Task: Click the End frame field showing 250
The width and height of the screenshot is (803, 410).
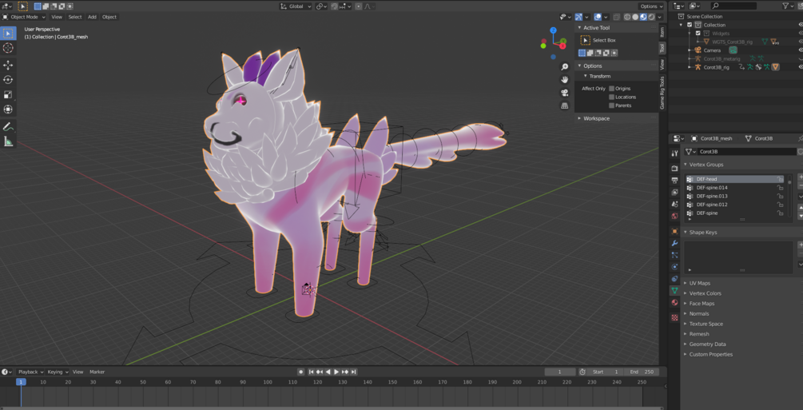Action: pos(641,372)
